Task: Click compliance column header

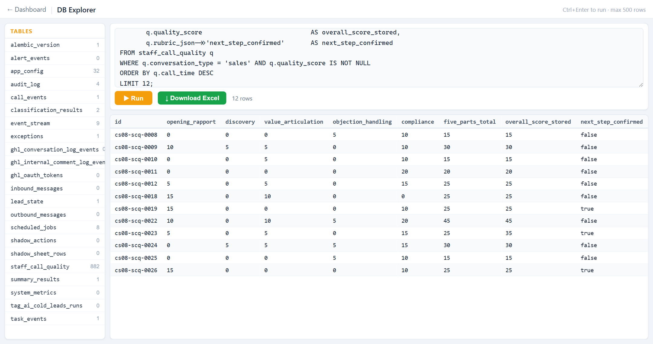Action: (x=417, y=122)
